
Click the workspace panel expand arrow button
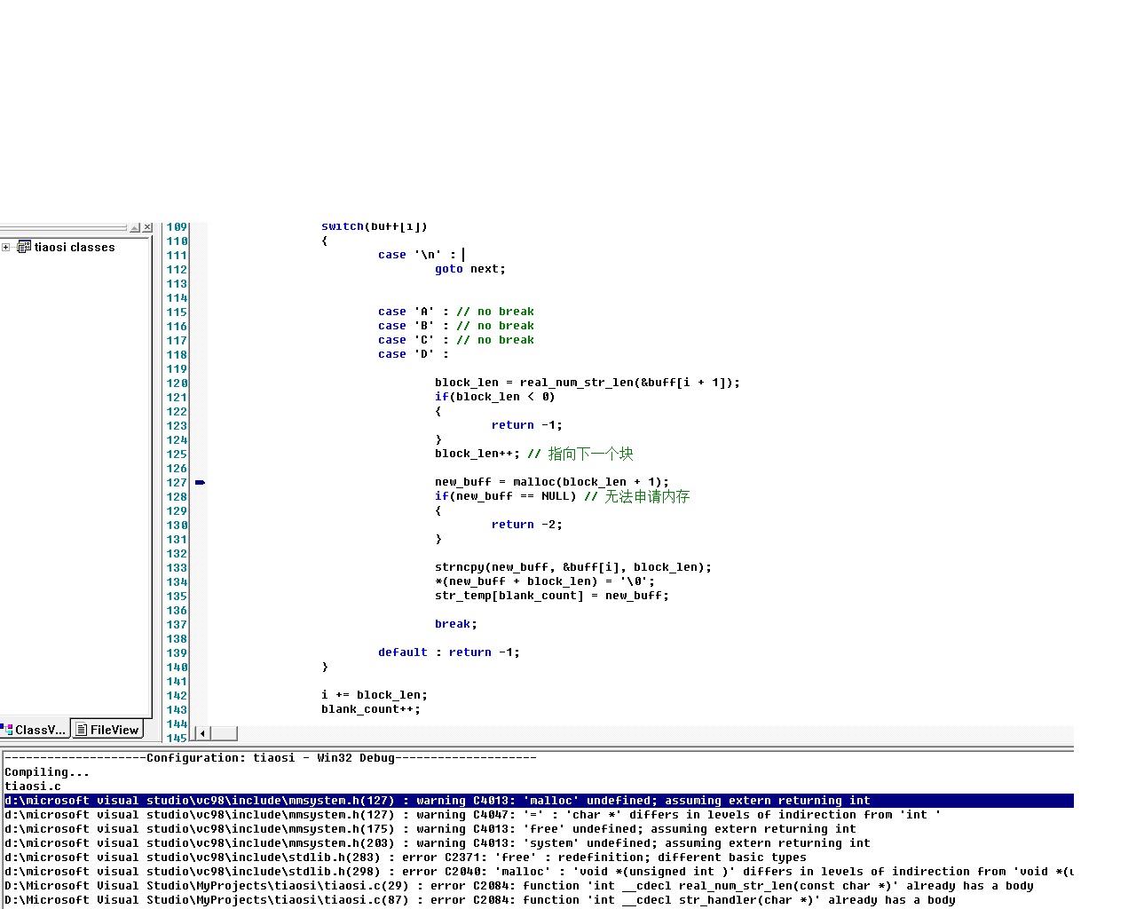click(135, 228)
